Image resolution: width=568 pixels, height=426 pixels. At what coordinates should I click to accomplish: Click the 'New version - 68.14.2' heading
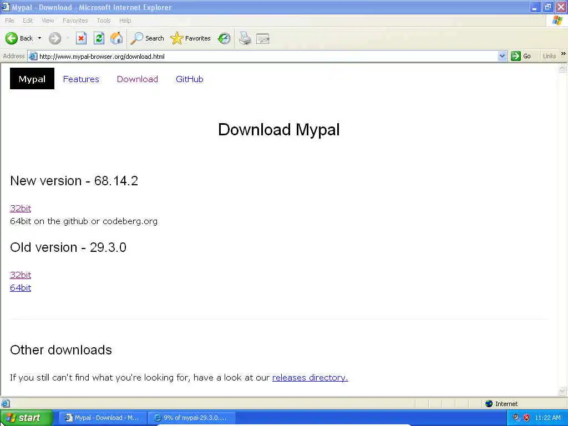pyautogui.click(x=74, y=181)
